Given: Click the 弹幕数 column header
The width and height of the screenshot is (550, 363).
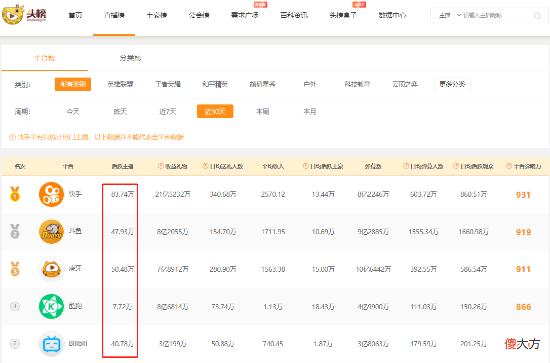Looking at the screenshot, I should (373, 166).
